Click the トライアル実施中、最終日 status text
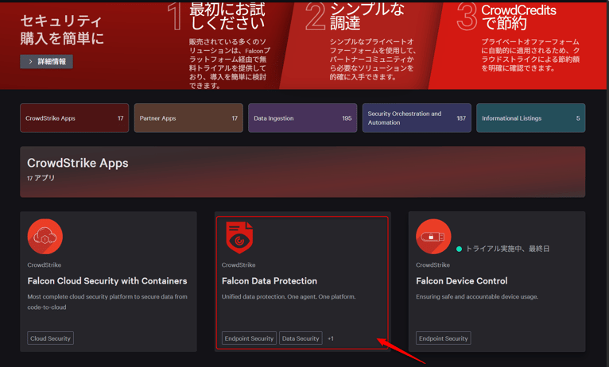The width and height of the screenshot is (609, 367). coord(507,249)
